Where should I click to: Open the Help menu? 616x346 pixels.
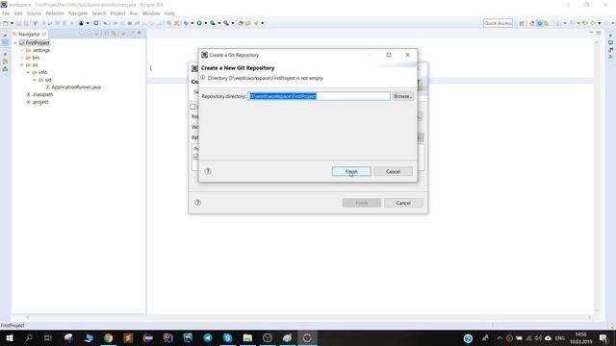click(x=169, y=13)
